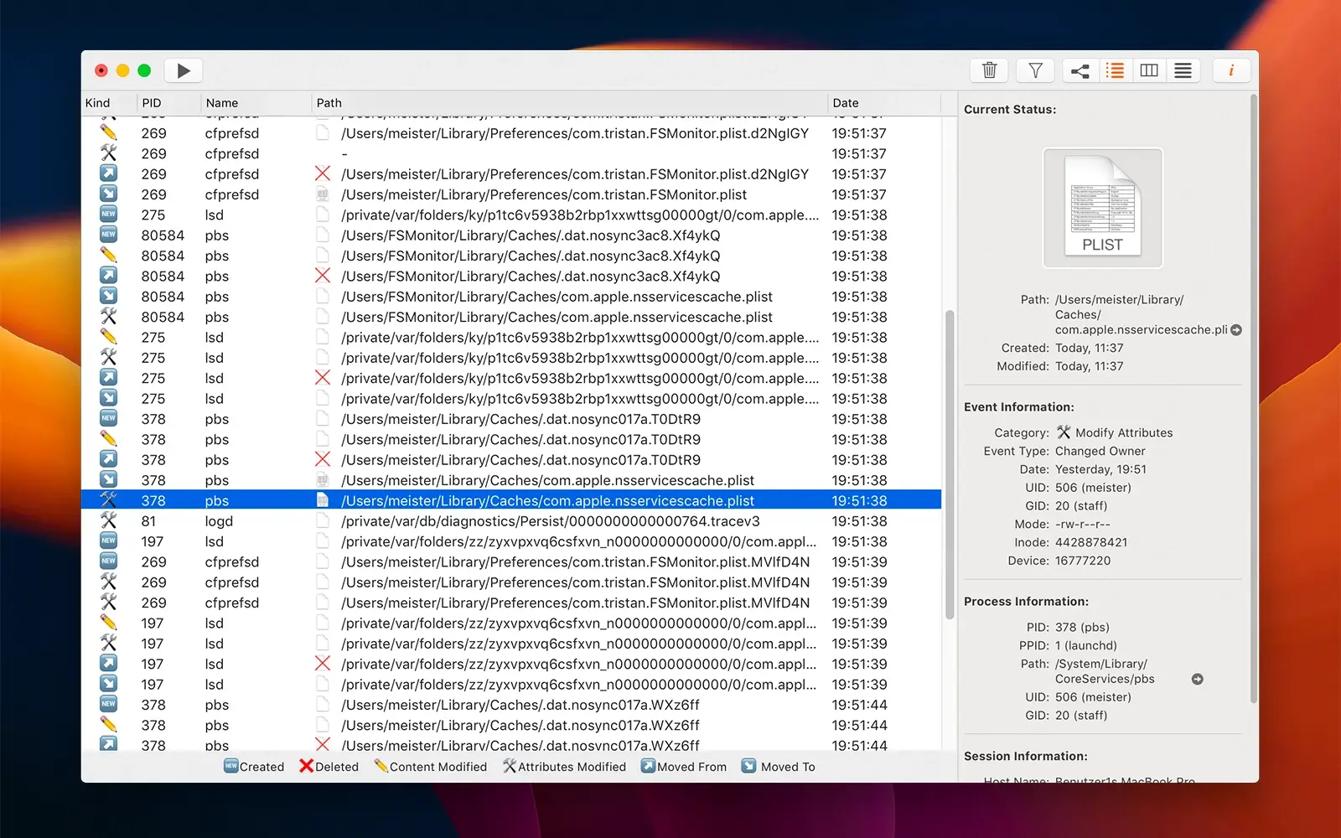The height and width of the screenshot is (838, 1341).
Task: Click the NEW badge on nosync017a.WXz6ff row
Action: click(x=108, y=704)
